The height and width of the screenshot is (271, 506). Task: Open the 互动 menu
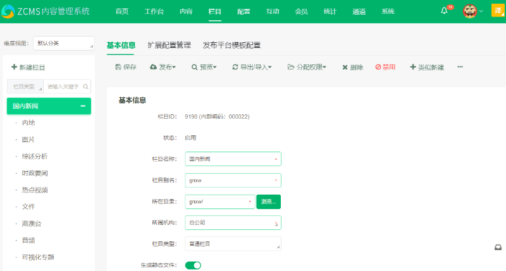[273, 11]
